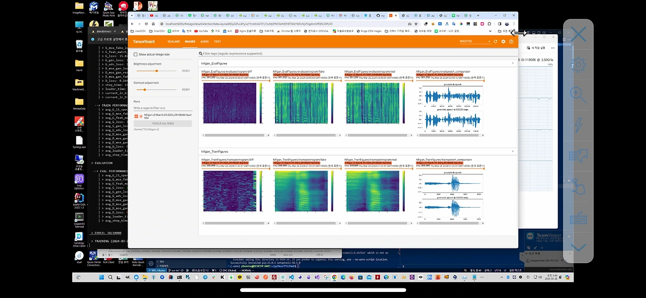The height and width of the screenshot is (298, 646).
Task: Tap the TeamViewer lightning actions icon
Action: click(578, 125)
